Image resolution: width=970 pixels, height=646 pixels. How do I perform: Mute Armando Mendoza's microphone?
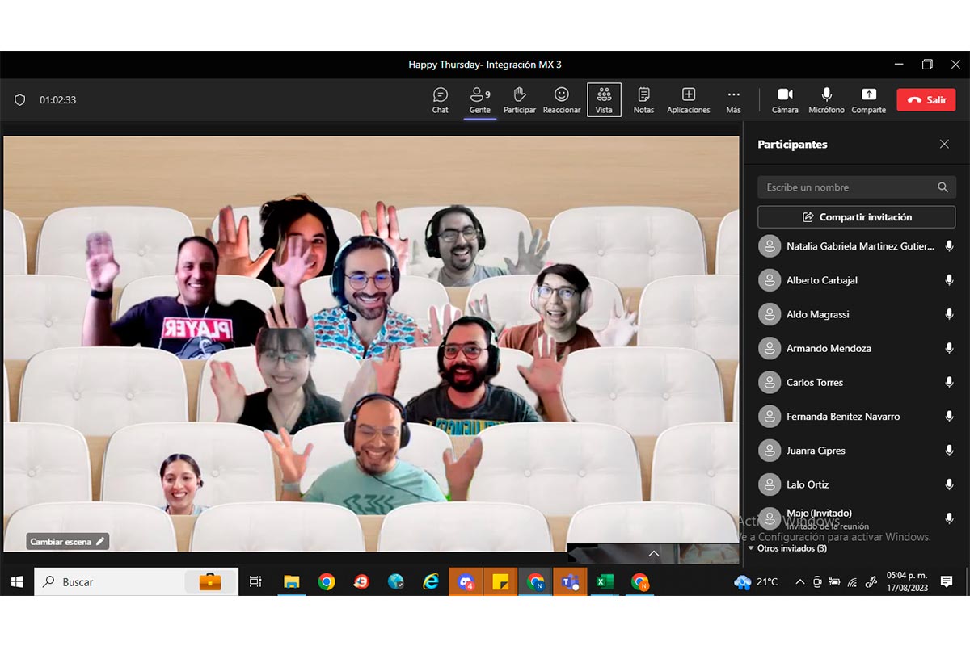tap(949, 348)
